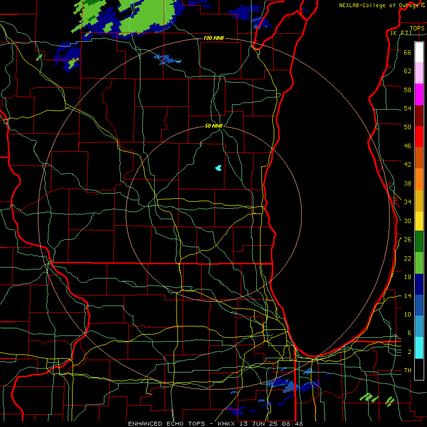Click the 50 legend value
Screen dimensions: 427x427
pyautogui.click(x=408, y=127)
